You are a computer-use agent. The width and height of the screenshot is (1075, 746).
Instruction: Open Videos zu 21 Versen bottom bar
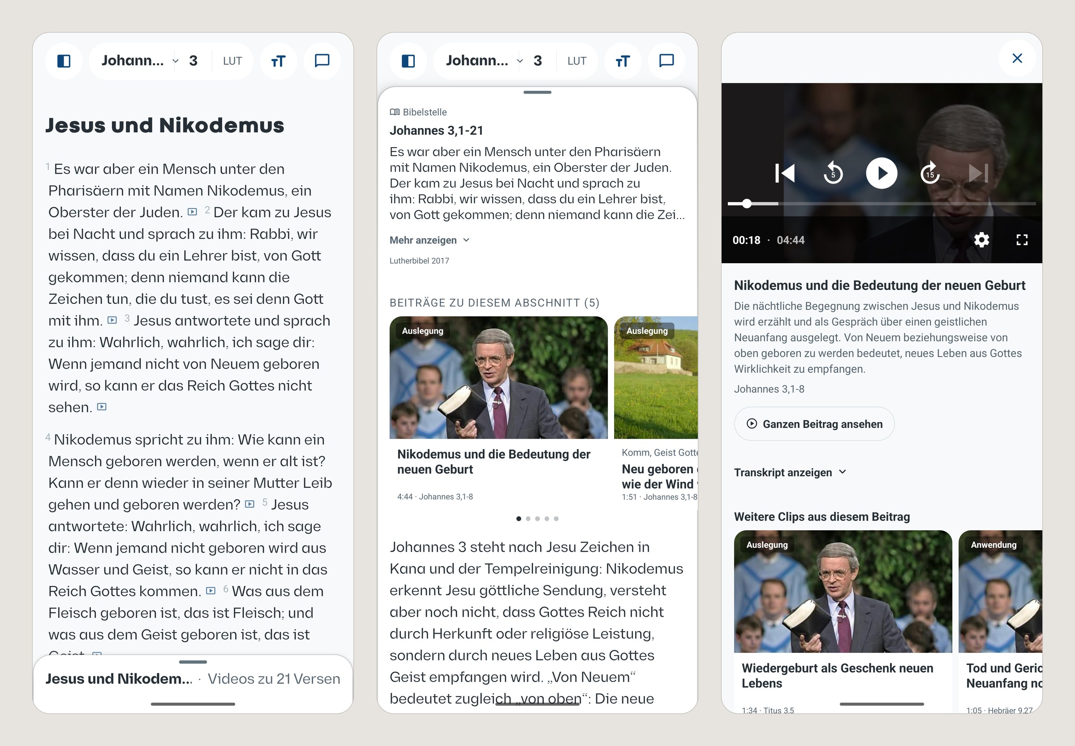coord(193,679)
